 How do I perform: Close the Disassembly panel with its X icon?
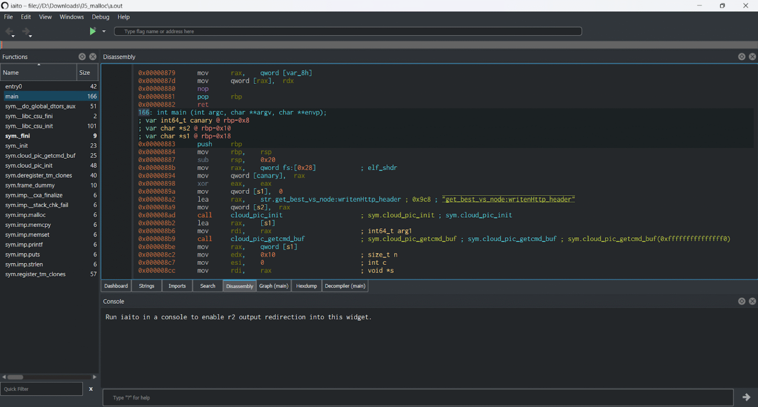pyautogui.click(x=752, y=56)
